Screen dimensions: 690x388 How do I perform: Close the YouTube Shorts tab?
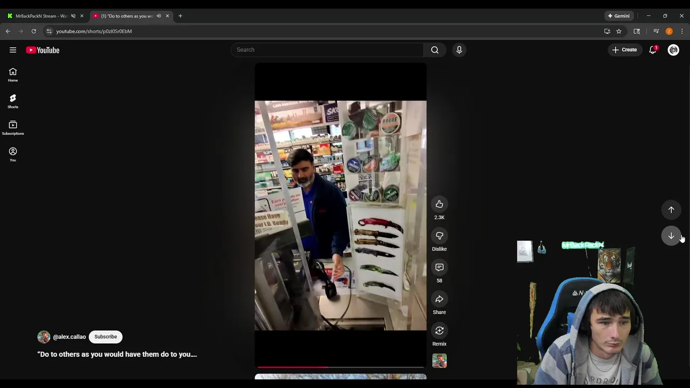[x=167, y=16]
